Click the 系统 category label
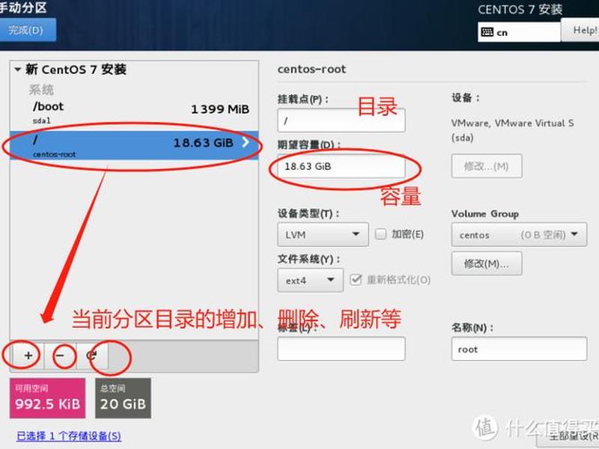The height and width of the screenshot is (449, 599). click(x=41, y=90)
